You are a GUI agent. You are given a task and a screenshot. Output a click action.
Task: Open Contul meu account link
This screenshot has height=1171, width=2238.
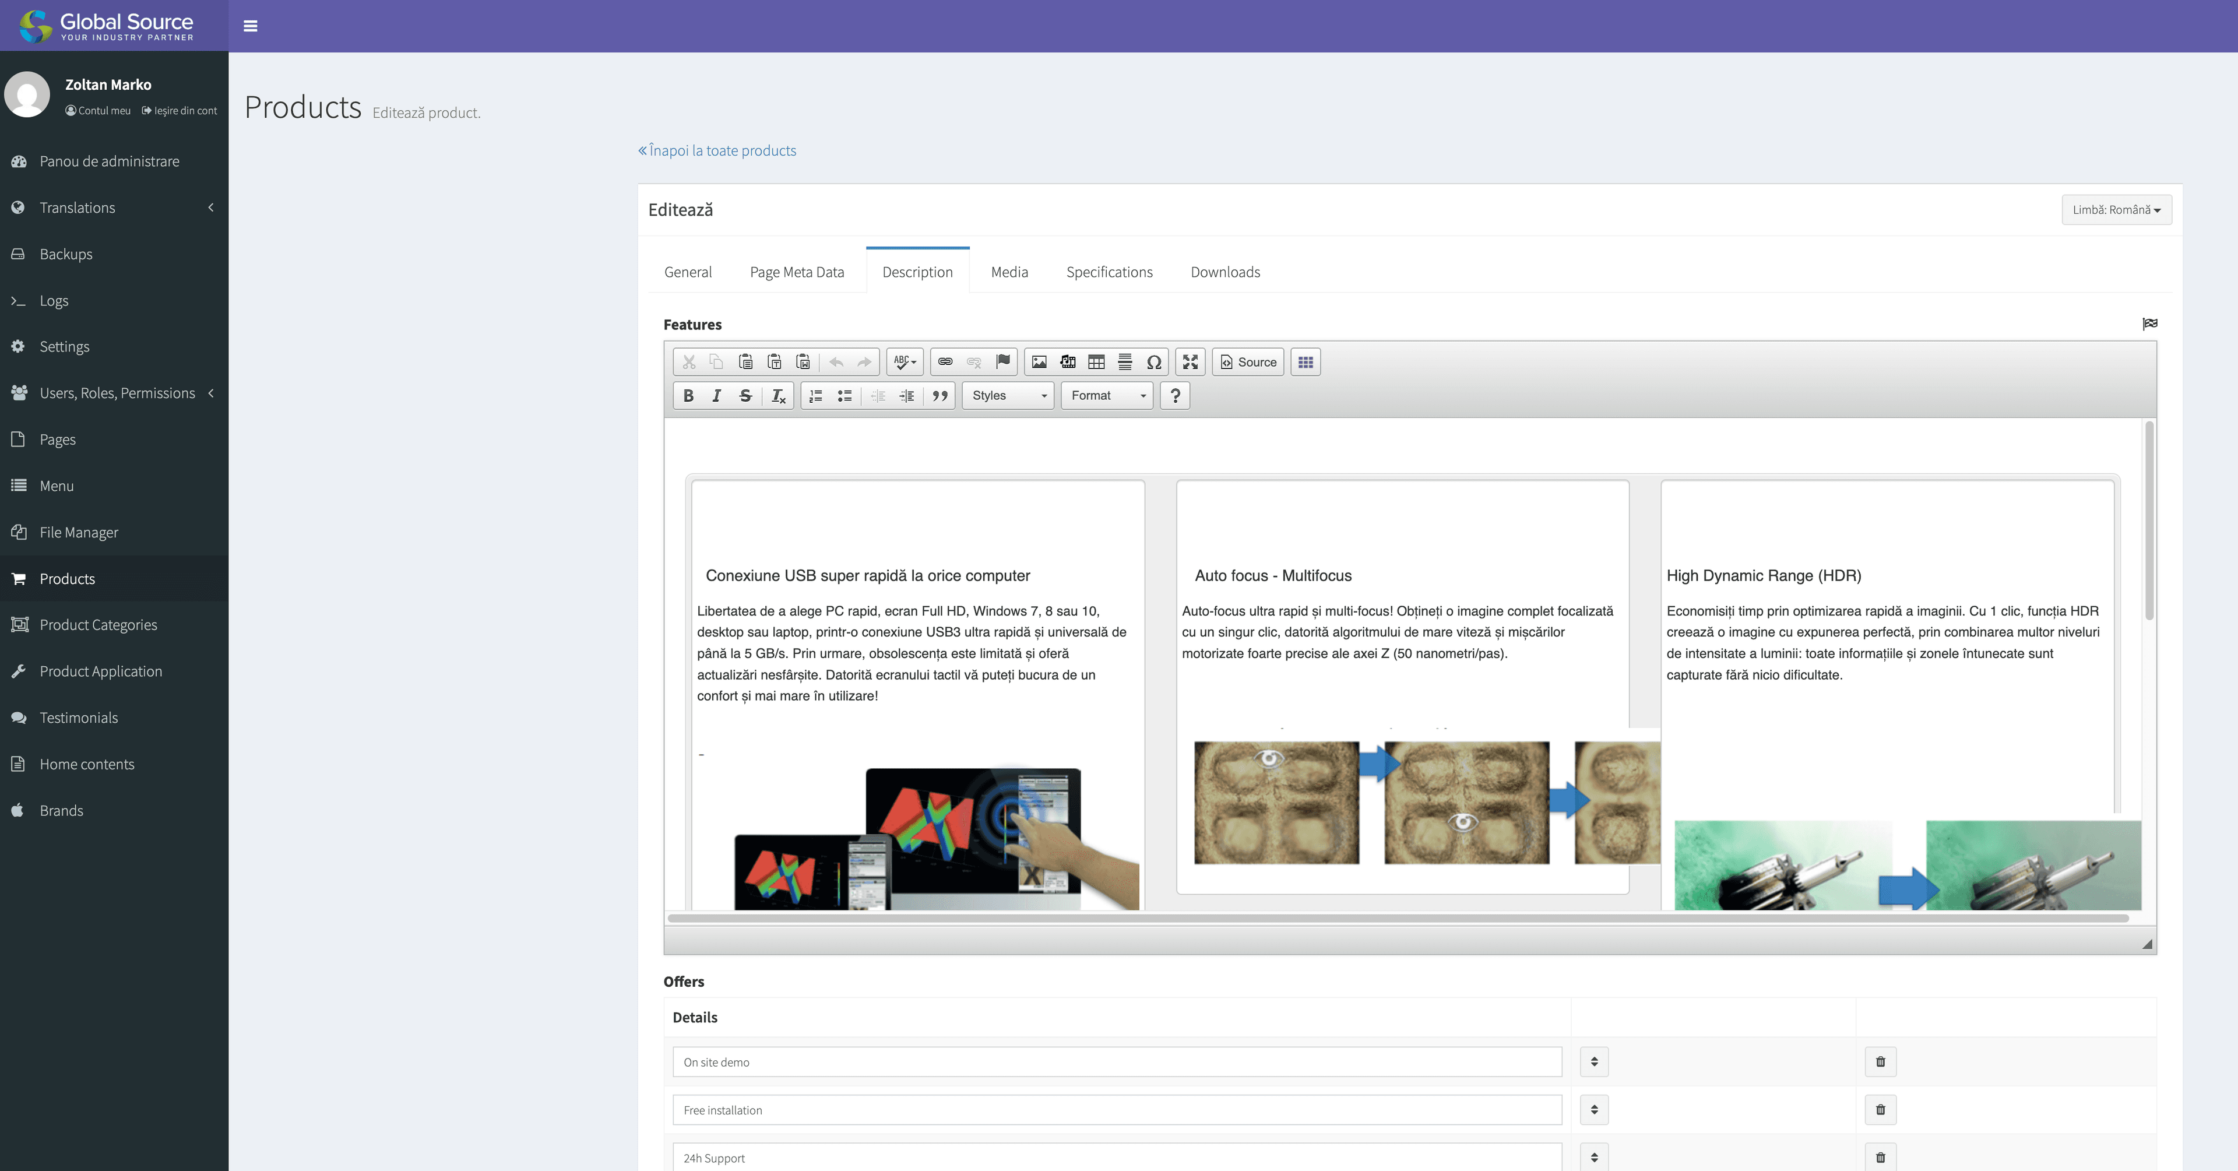click(98, 110)
